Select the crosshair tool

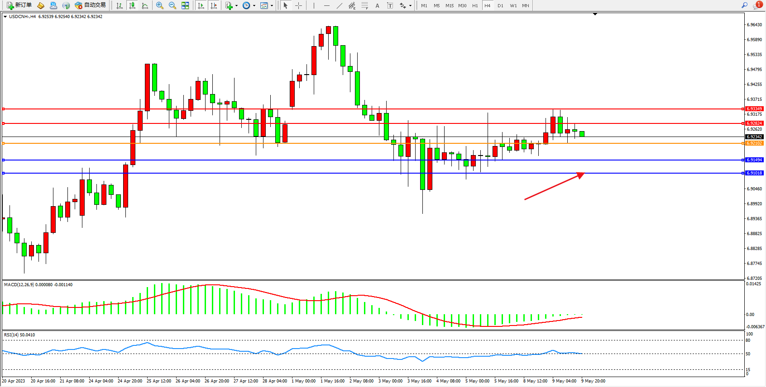(x=299, y=5)
